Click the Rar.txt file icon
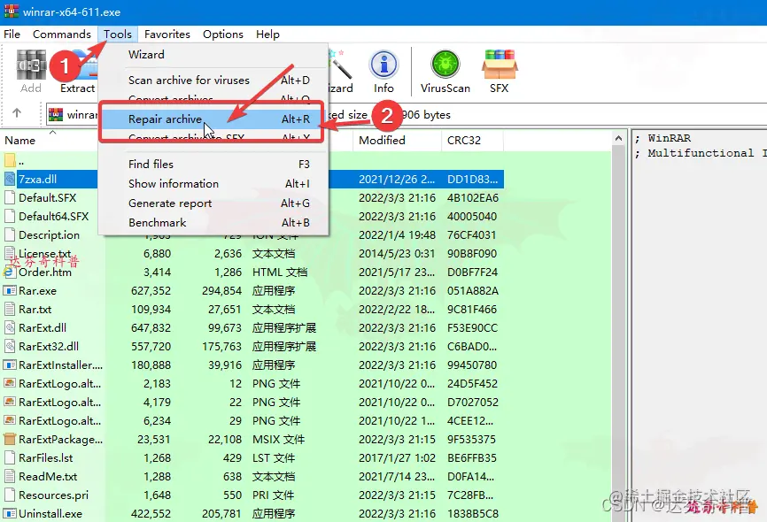This screenshot has height=522, width=767. click(10, 309)
